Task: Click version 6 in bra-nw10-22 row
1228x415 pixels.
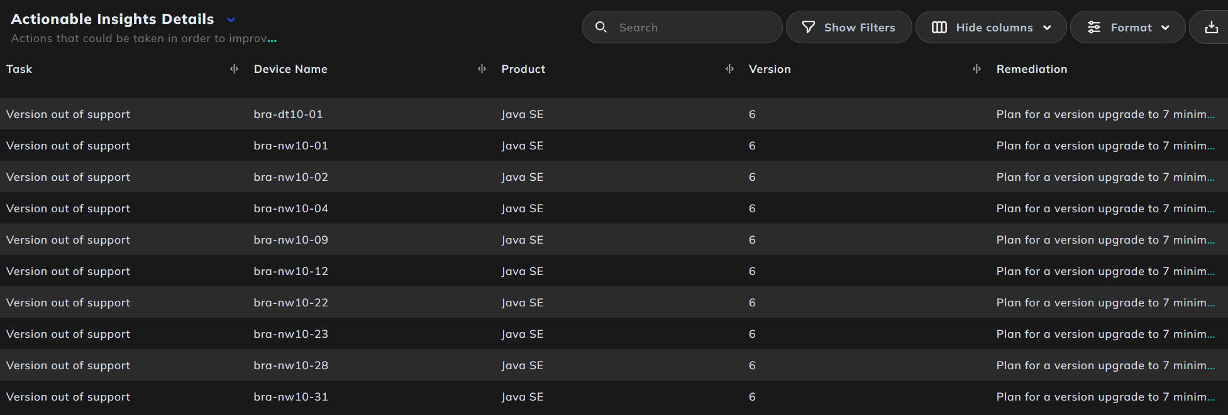Action: [752, 303]
